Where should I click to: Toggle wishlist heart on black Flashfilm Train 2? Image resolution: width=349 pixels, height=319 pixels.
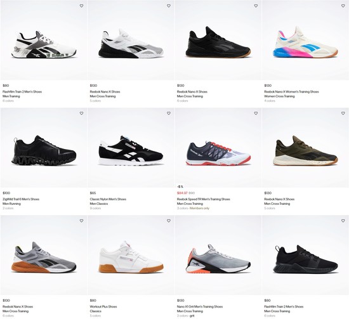[x=343, y=221]
